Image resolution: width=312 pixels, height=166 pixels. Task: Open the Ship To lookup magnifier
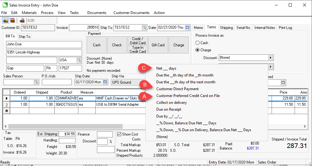(x=144, y=28)
